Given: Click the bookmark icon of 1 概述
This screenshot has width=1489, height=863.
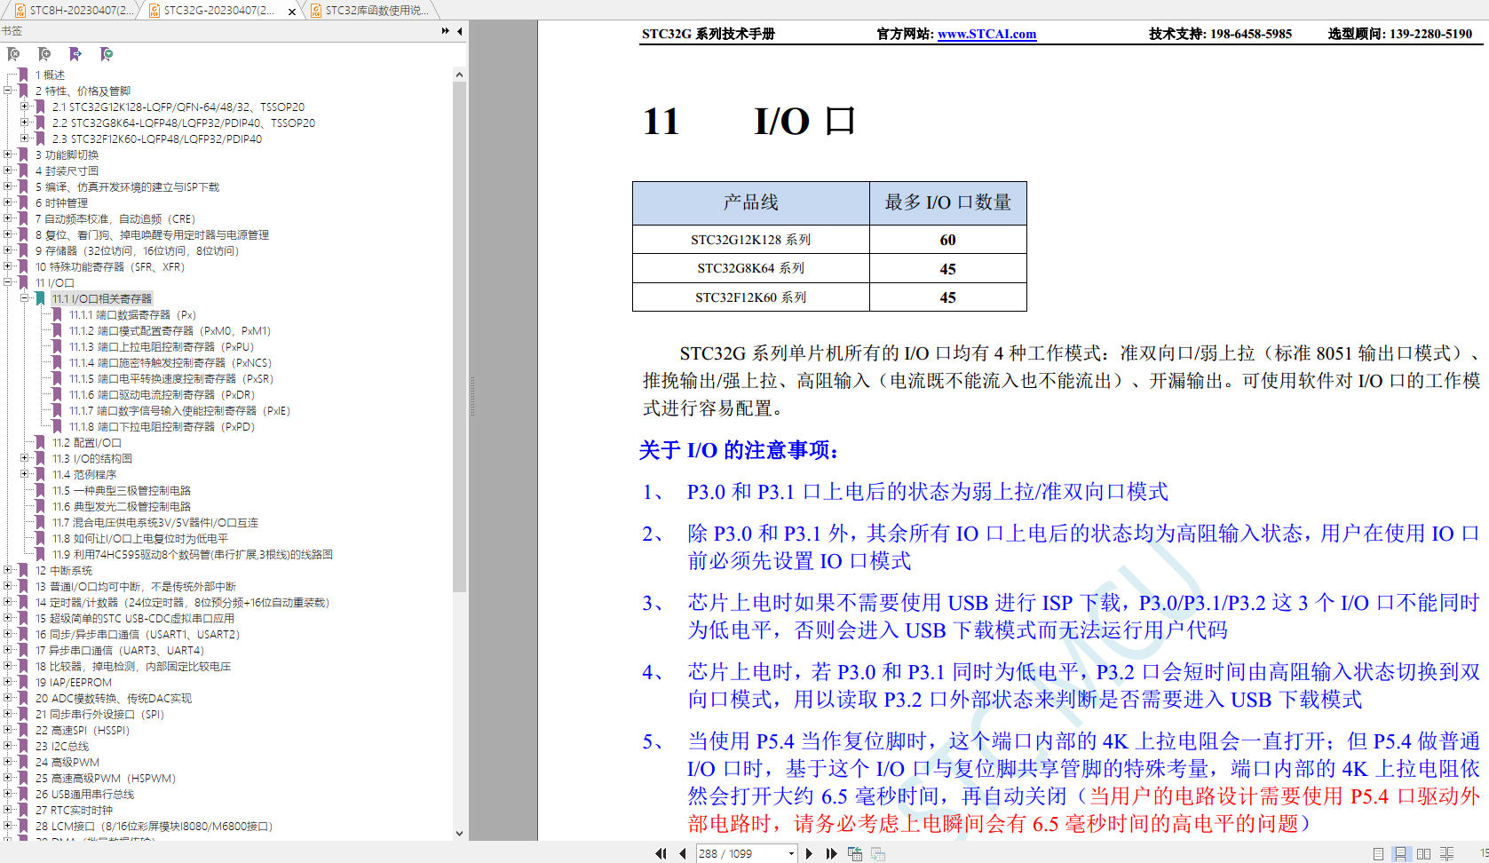Looking at the screenshot, I should tap(24, 75).
